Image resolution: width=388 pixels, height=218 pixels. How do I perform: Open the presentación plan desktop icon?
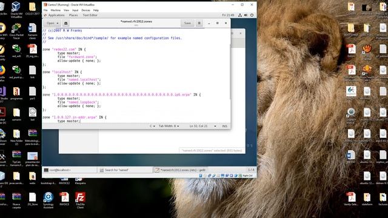(x=32, y=158)
